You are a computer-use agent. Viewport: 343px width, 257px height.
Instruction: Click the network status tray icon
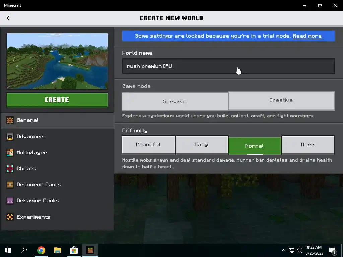(292, 250)
